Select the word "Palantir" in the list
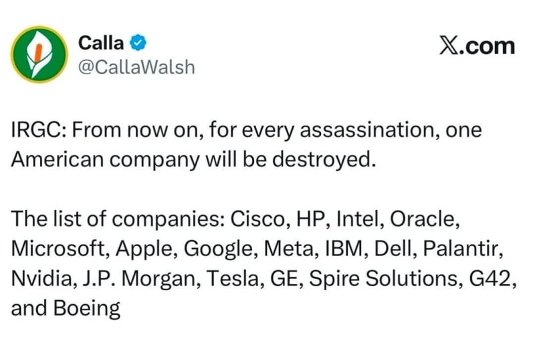535x355 pixels. pos(460,249)
